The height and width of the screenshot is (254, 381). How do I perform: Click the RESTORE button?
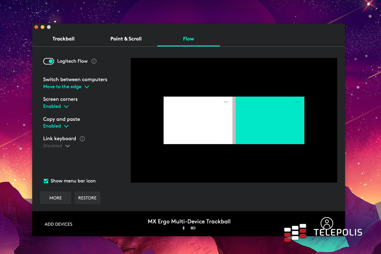pyautogui.click(x=87, y=198)
